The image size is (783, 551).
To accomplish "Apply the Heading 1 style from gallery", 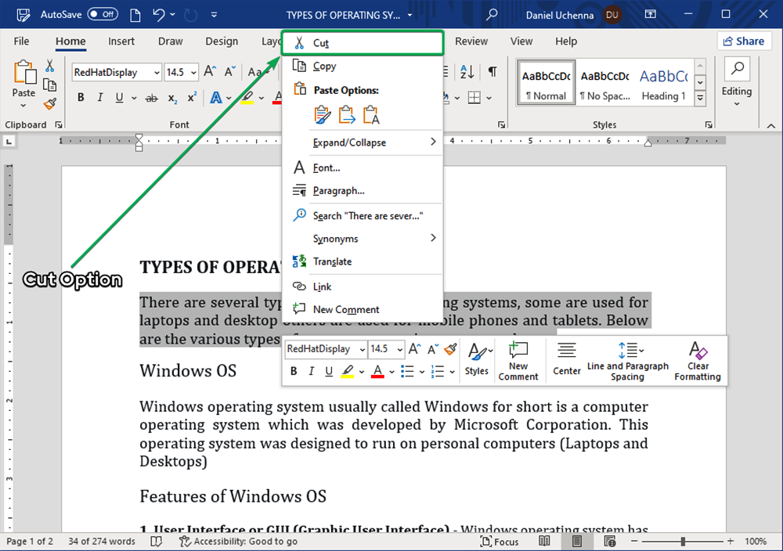I will tap(663, 85).
